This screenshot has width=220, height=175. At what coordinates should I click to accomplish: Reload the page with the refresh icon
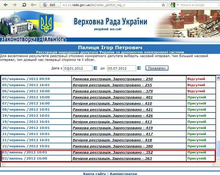pos(24,5)
